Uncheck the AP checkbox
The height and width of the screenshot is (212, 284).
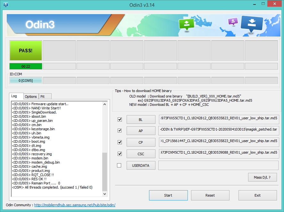[x=120, y=131]
